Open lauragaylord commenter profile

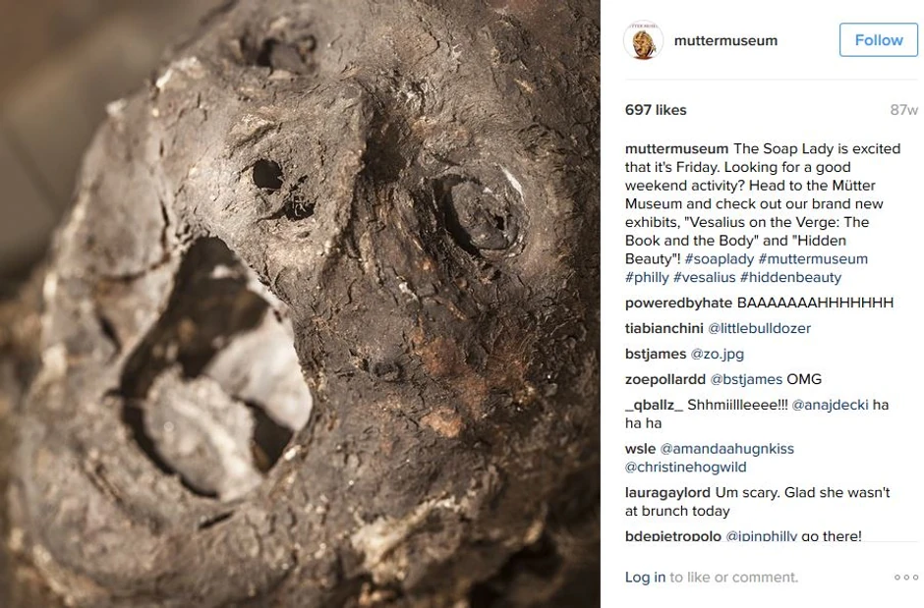click(667, 493)
